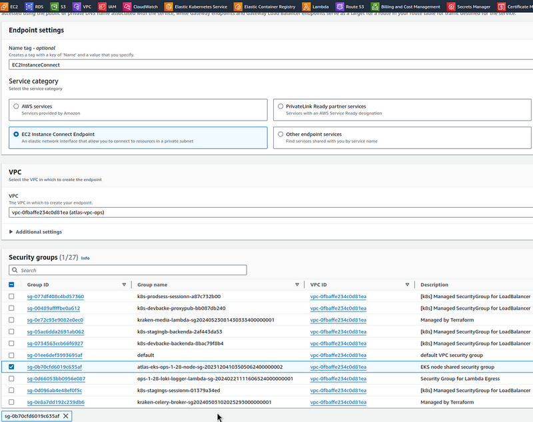Open the Lambda service shortcut icon
Image resolution: width=533 pixels, height=422 pixels.
[x=306, y=7]
